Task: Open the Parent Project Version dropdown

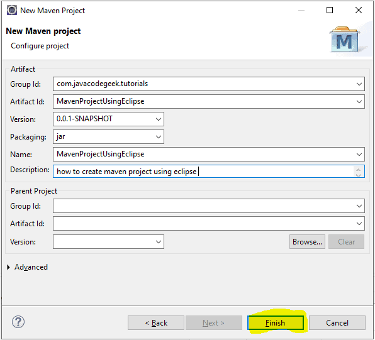Action: (x=158, y=241)
